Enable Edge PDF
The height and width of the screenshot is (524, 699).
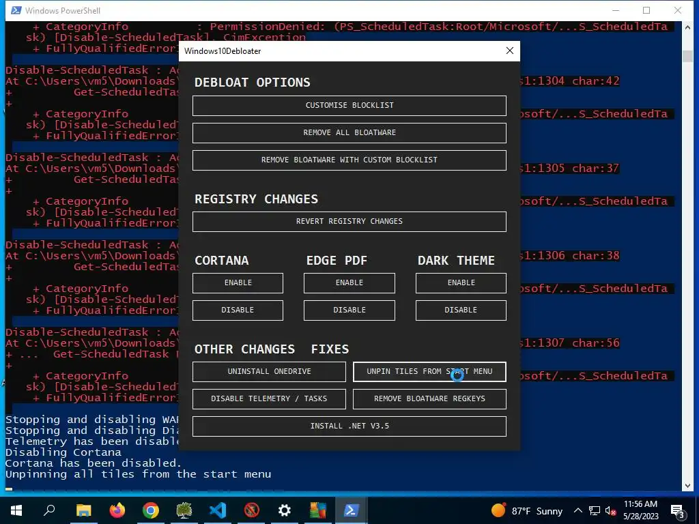tap(349, 283)
